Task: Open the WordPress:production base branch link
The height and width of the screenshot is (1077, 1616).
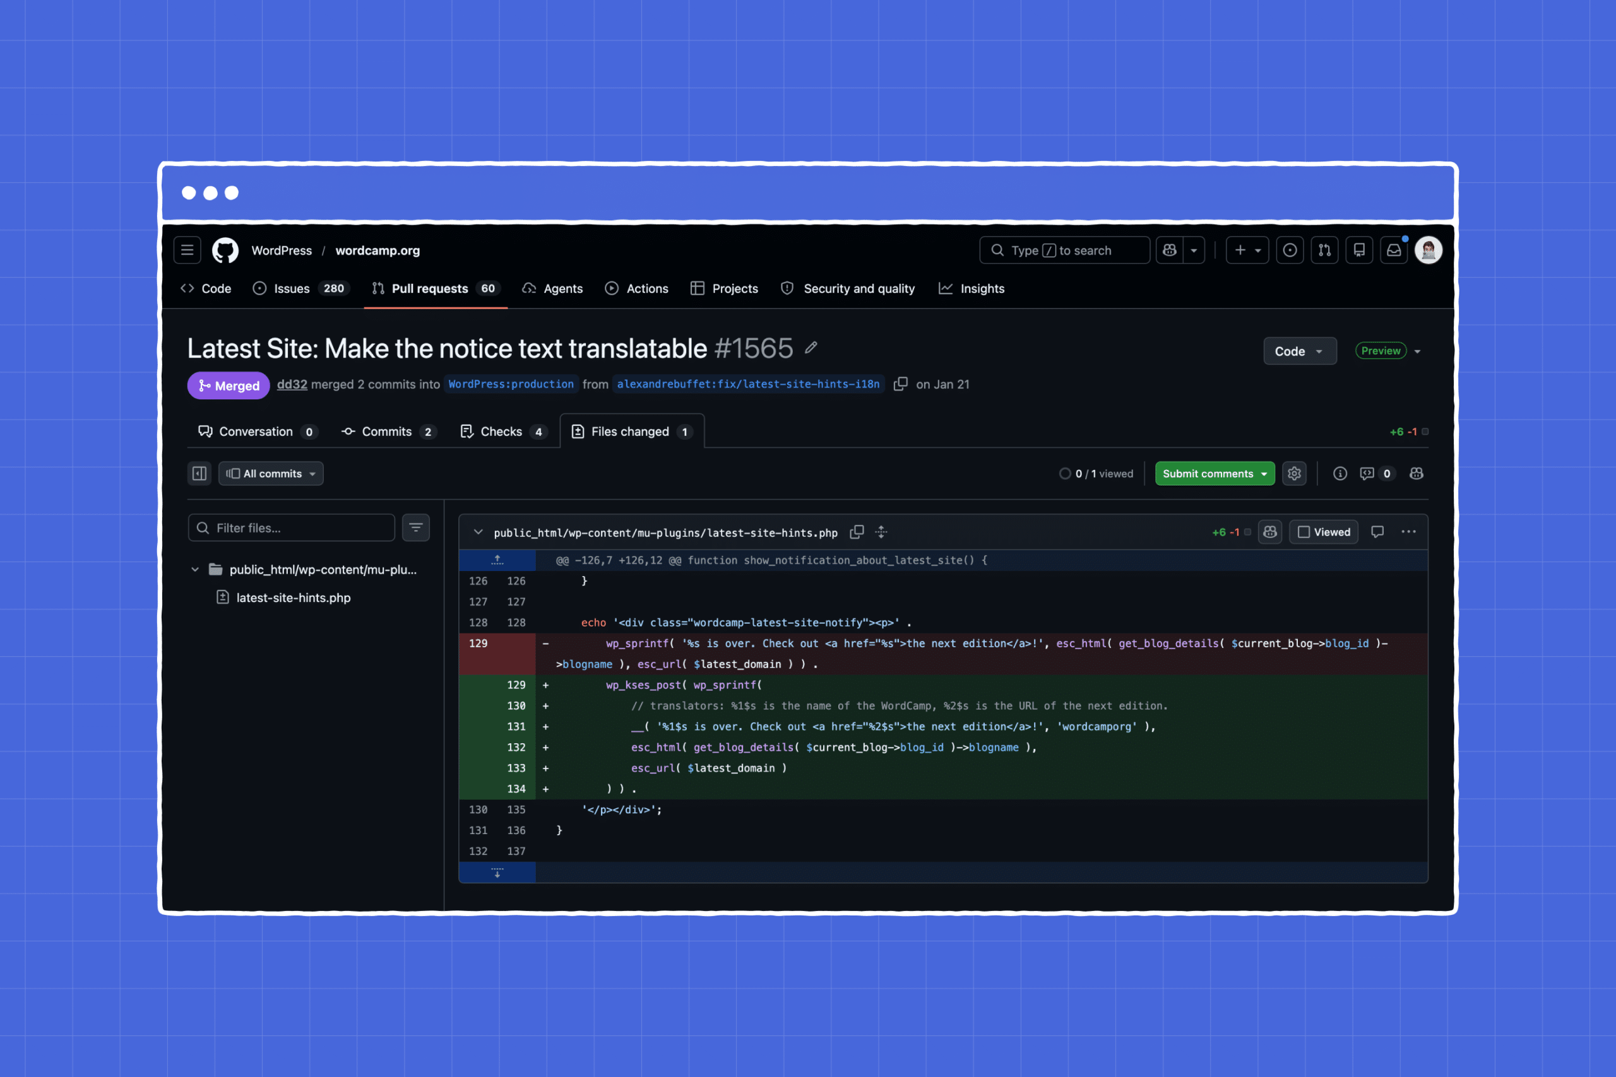Action: [511, 384]
